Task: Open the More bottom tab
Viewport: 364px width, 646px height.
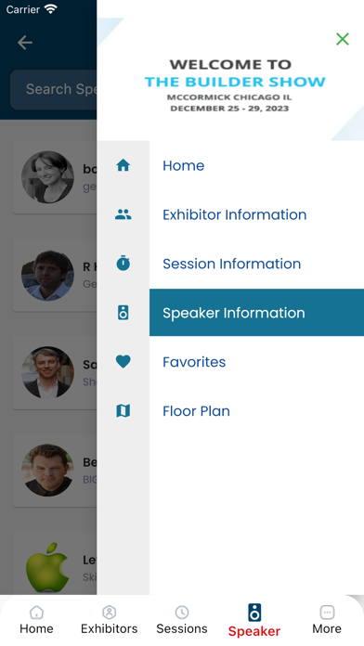Action: tap(327, 620)
